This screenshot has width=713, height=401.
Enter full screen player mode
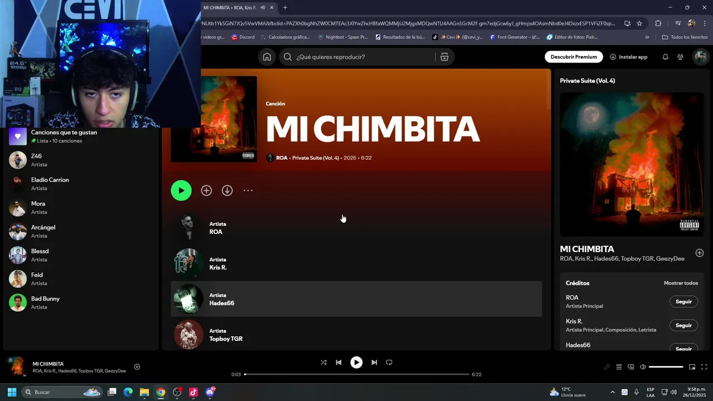[704, 367]
